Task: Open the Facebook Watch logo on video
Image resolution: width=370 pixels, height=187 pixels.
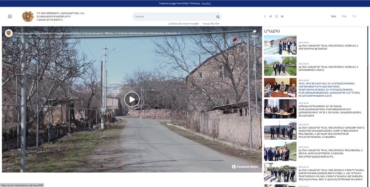Action: click(245, 167)
